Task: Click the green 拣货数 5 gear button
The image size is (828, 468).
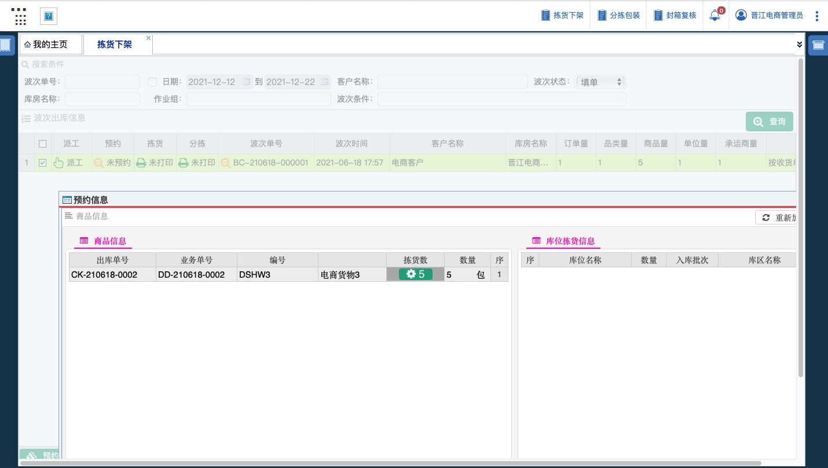Action: tap(415, 274)
